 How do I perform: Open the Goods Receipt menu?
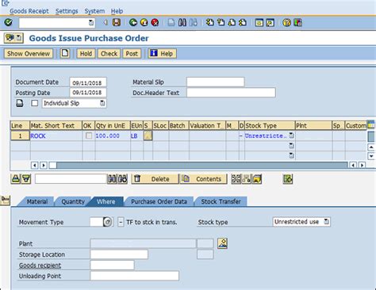coord(29,11)
